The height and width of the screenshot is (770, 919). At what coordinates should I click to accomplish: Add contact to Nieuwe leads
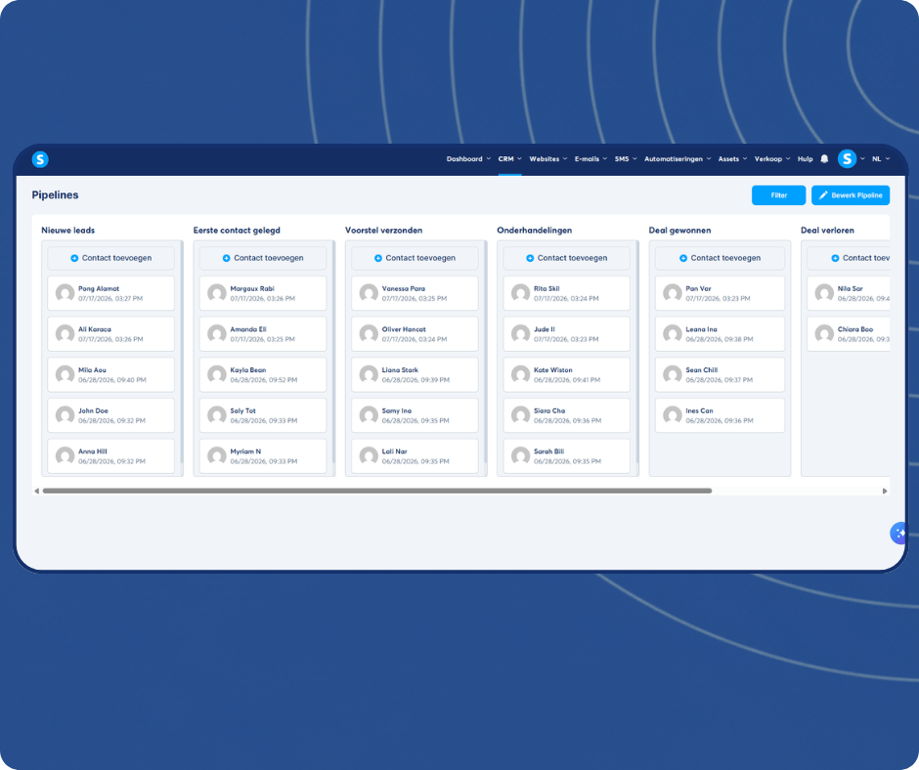tap(110, 258)
